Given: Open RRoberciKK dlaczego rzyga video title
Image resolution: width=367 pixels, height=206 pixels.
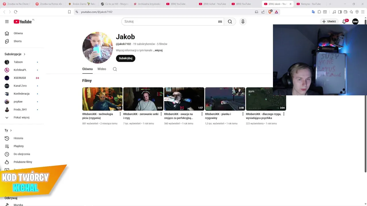Looking at the screenshot, I should [x=263, y=116].
